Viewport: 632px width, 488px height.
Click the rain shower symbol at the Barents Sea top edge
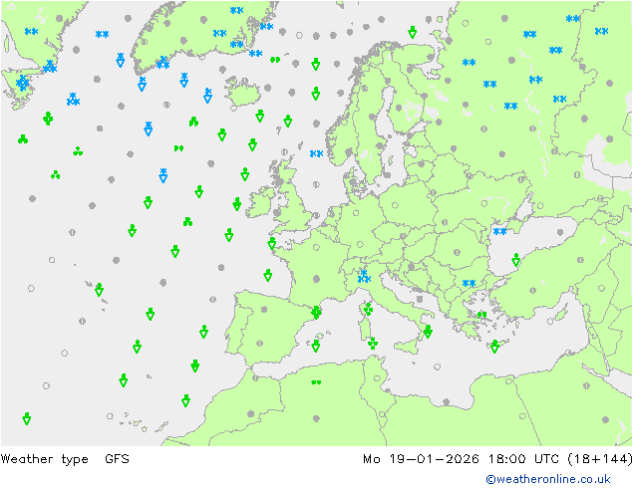click(412, 32)
